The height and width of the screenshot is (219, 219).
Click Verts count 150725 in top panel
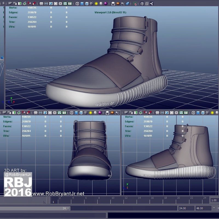[32, 8]
